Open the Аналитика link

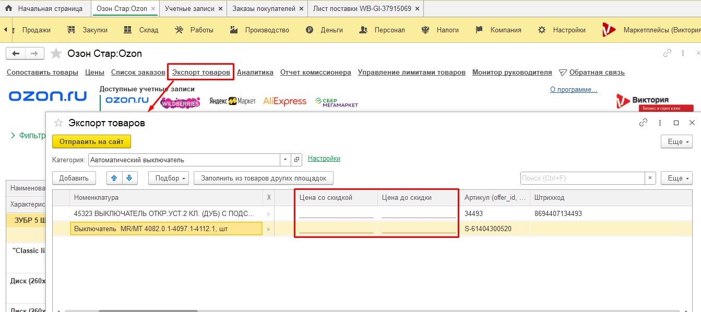click(255, 73)
